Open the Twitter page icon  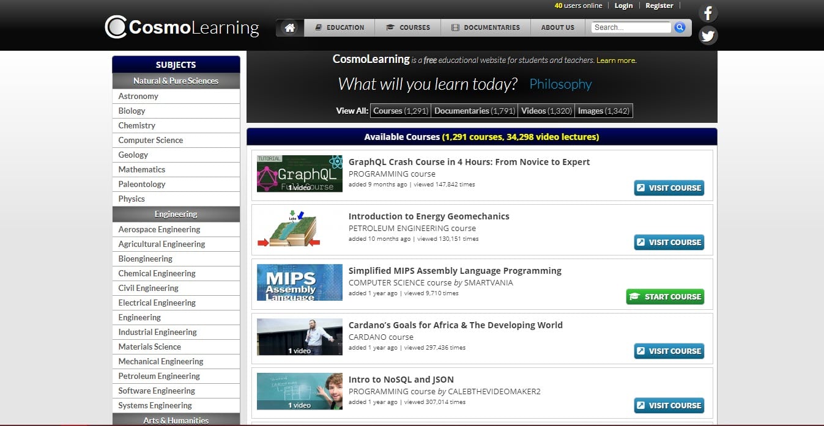pyautogui.click(x=708, y=35)
